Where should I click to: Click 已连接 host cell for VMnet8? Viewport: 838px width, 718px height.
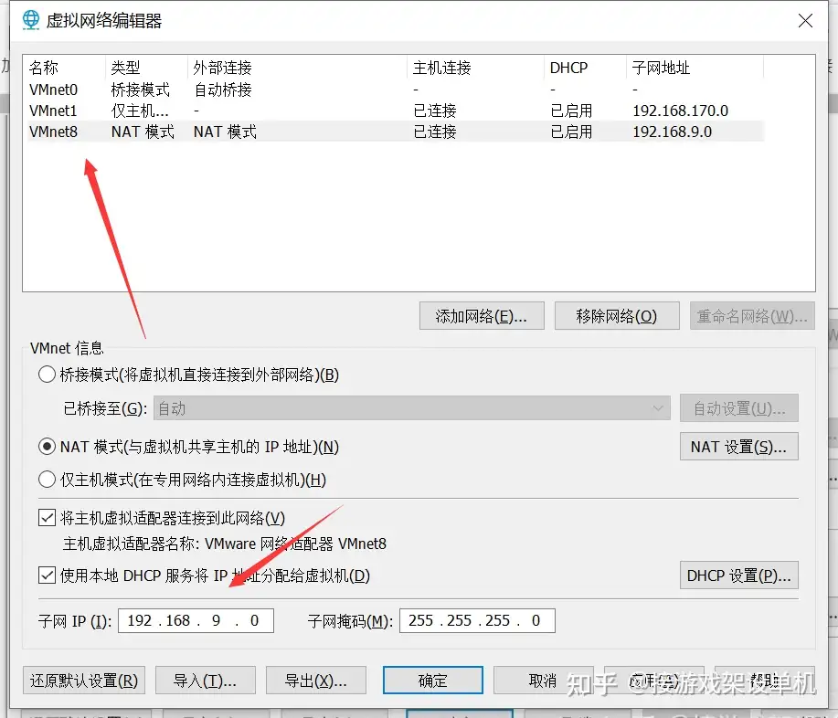pos(434,132)
